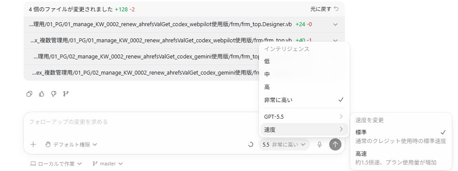This screenshot has width=458, height=171.
Task: Open the 速度 submenu
Action: pos(304,130)
